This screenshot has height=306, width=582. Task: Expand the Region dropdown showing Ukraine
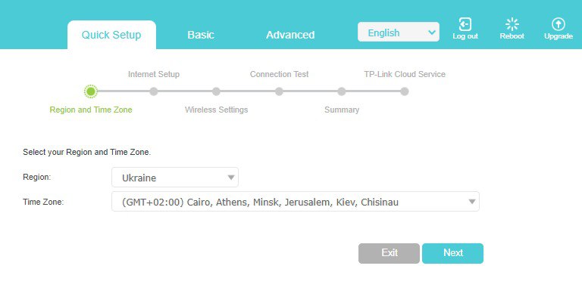174,178
